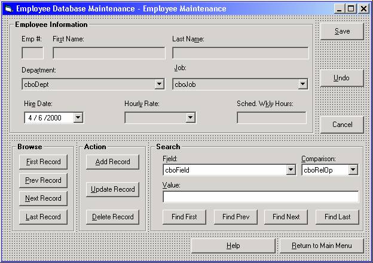This screenshot has height=263, width=373.
Task: Focus the Last Name text field
Action: pos(240,53)
